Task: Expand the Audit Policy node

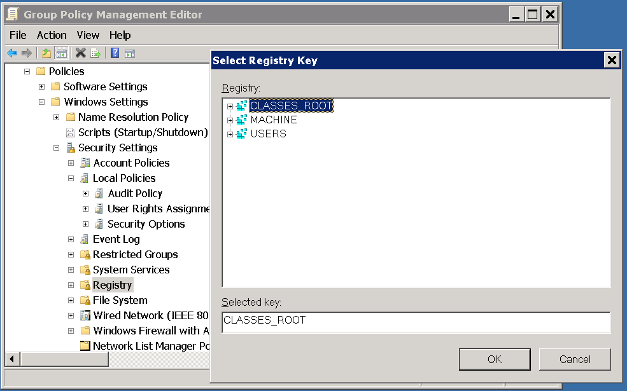Action: 86,194
